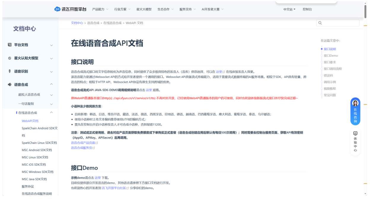Collapse the 语音合成 sidebar section
The width and height of the screenshot is (370, 199).
51,84
